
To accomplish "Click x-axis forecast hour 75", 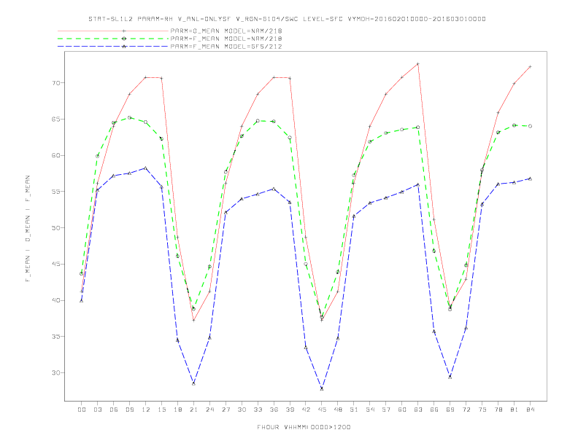I will click(x=482, y=410).
